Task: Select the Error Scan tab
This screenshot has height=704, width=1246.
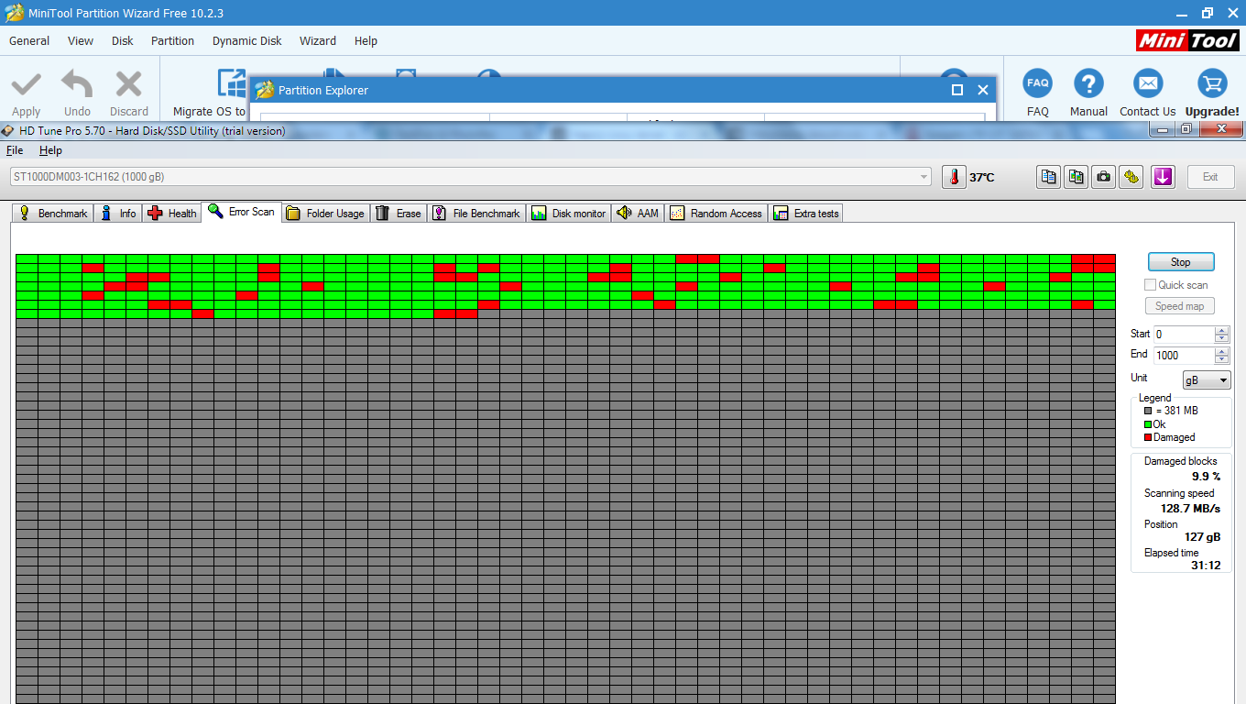Action: (x=241, y=212)
